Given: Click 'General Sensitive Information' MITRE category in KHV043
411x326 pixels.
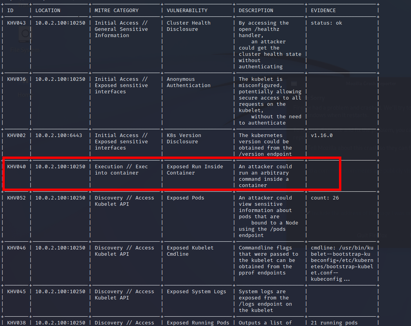Looking at the screenshot, I should [121, 32].
